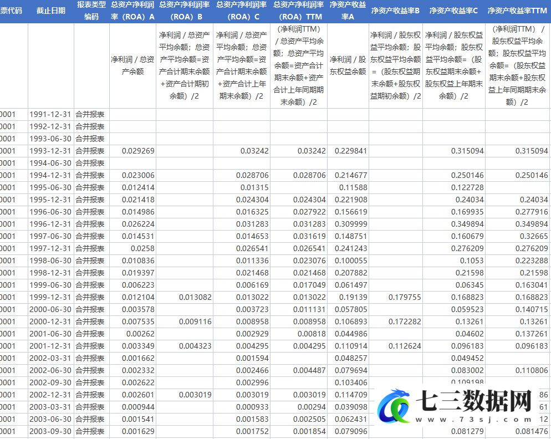The height and width of the screenshot is (439, 551).
Task: Click the cell showing 0.006223
Action: coord(133,285)
